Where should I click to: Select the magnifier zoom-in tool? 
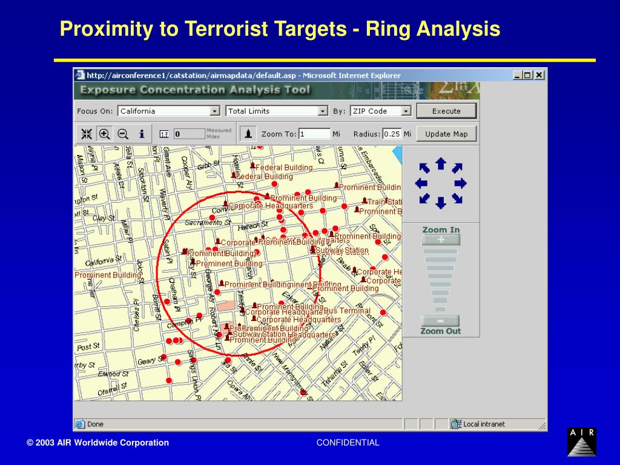tap(104, 134)
